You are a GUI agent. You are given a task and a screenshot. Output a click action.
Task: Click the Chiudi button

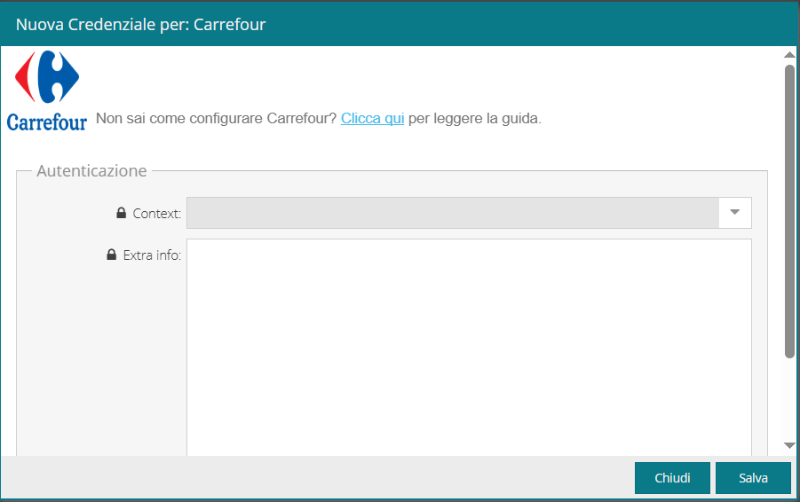tap(672, 478)
